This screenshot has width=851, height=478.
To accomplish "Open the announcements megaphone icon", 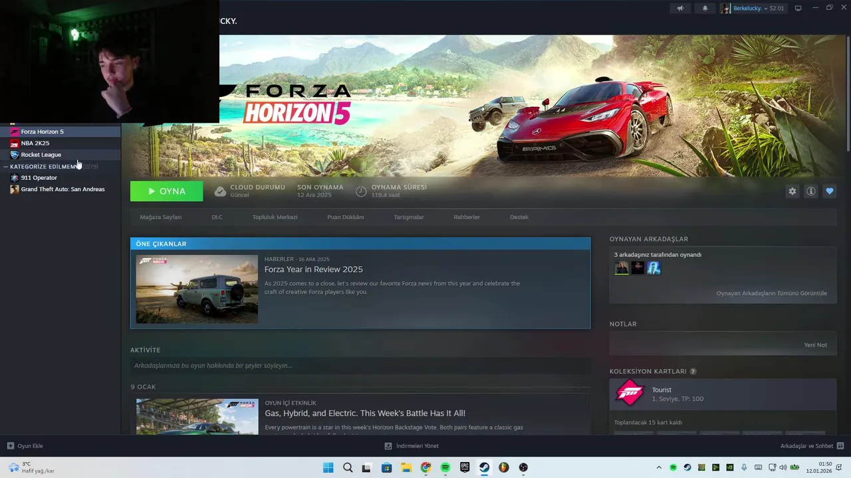I will tap(679, 8).
